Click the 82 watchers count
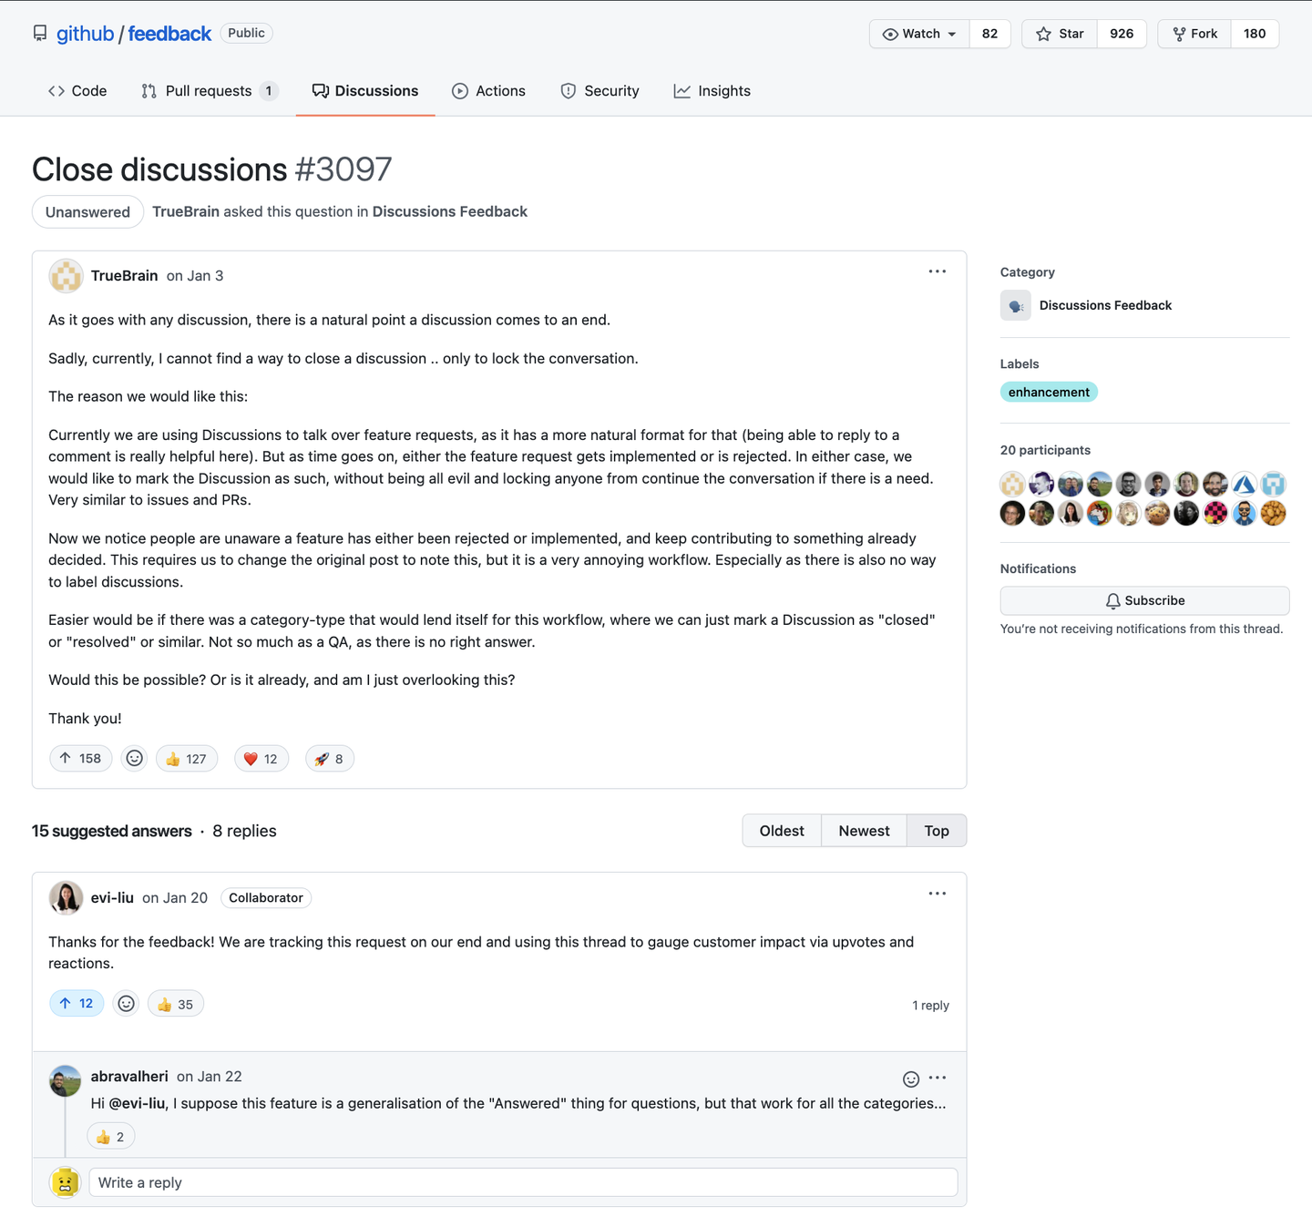This screenshot has width=1312, height=1227. pos(989,34)
